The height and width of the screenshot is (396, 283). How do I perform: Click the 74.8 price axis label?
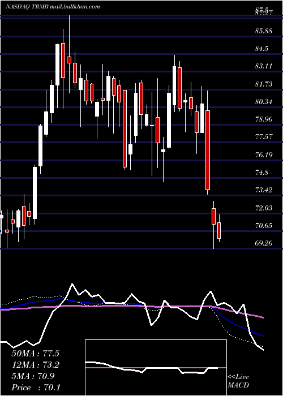click(x=261, y=172)
